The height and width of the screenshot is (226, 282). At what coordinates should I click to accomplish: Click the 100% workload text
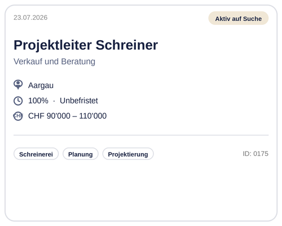38,101
